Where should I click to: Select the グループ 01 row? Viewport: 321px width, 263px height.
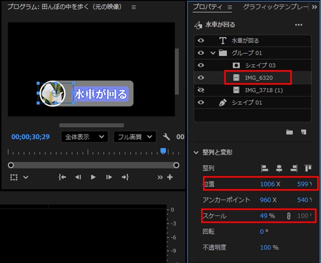[x=252, y=53]
